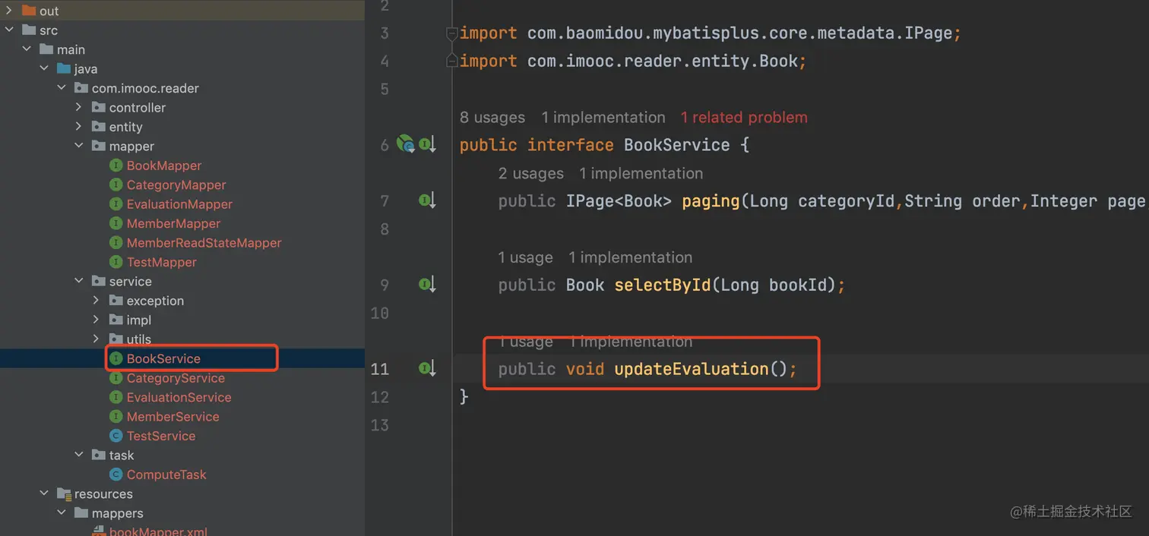This screenshot has width=1149, height=536.
Task: Select BookService in project tree
Action: pos(163,358)
